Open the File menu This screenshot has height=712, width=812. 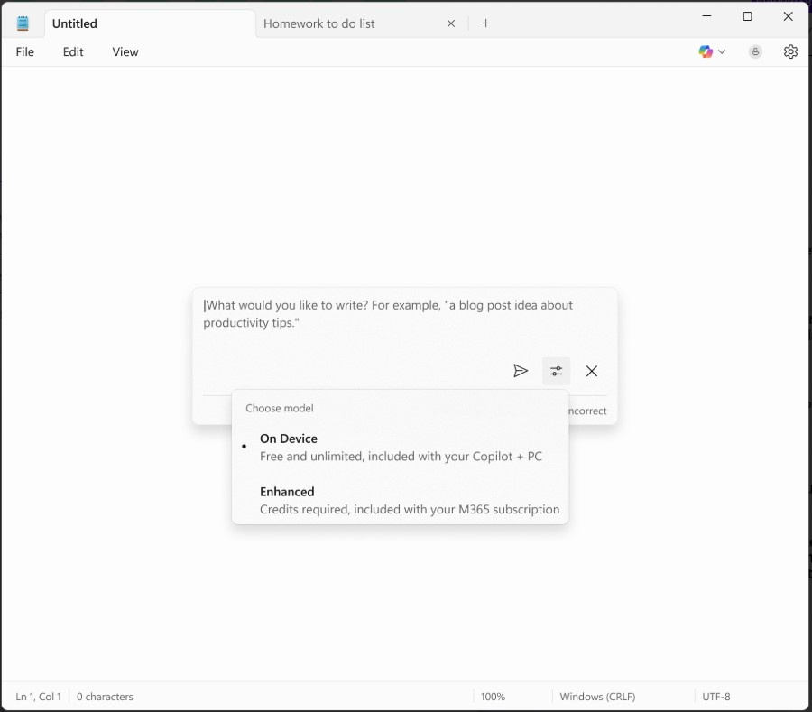(x=25, y=52)
